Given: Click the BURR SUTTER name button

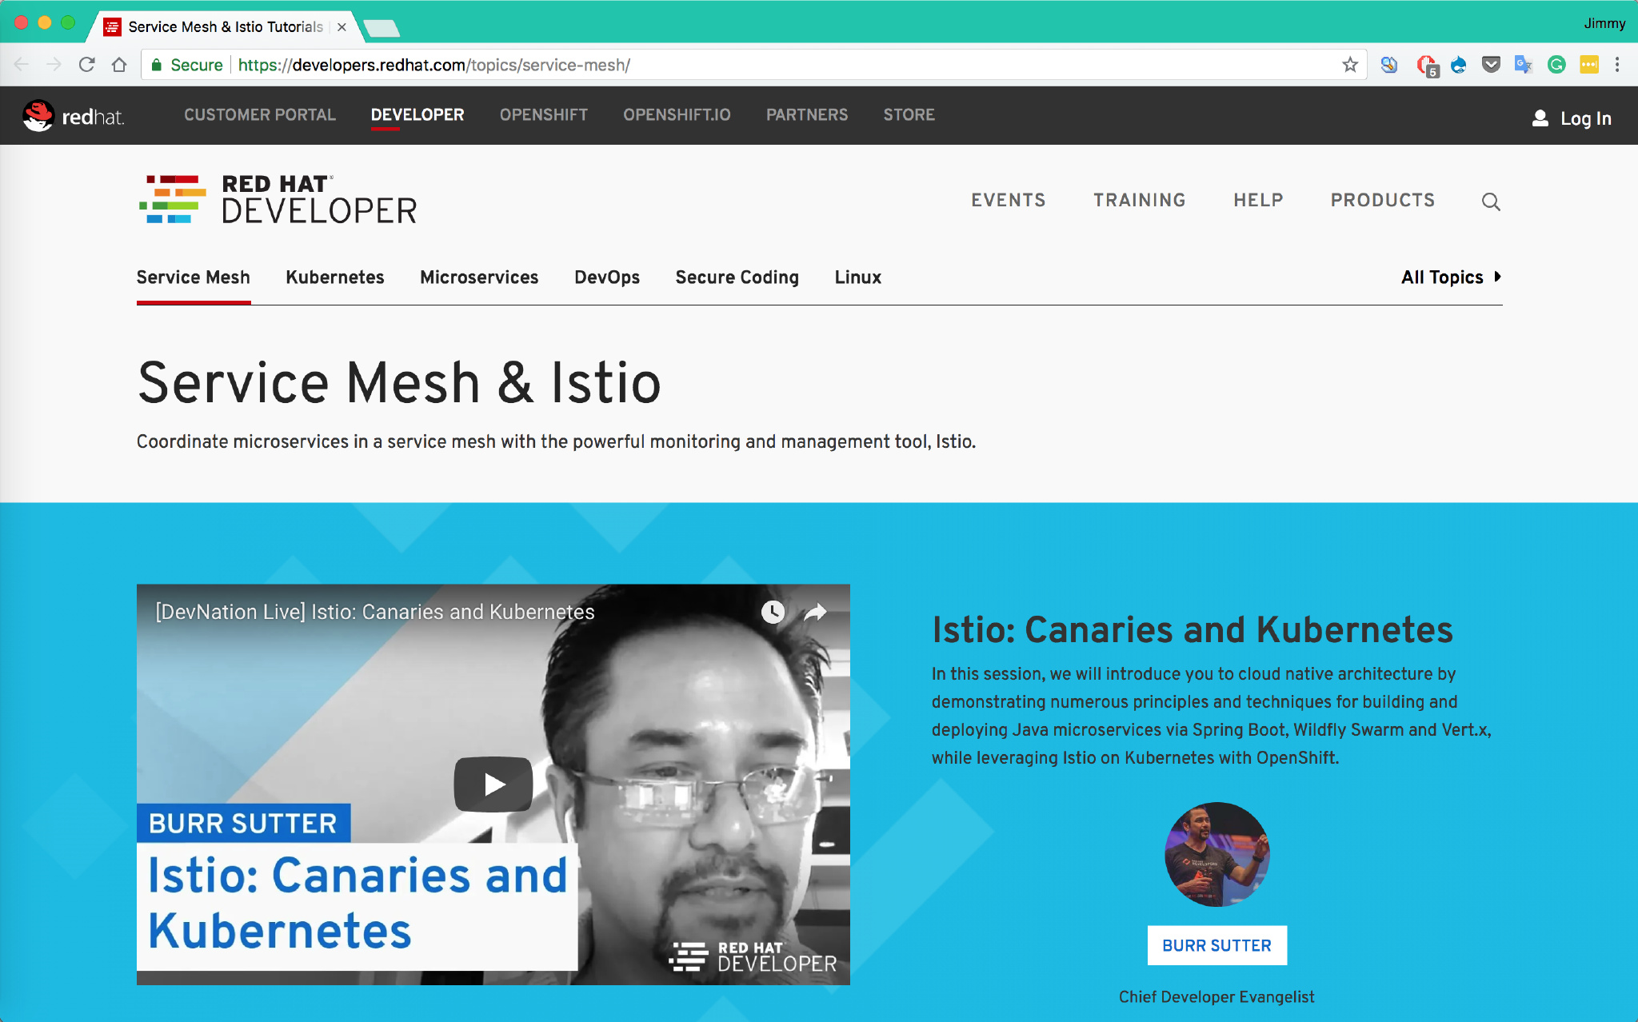Looking at the screenshot, I should 1217,945.
